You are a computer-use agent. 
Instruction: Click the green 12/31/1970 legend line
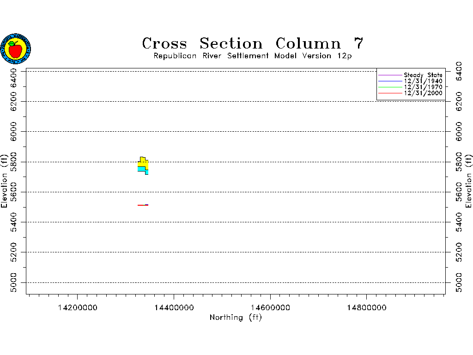[390, 87]
